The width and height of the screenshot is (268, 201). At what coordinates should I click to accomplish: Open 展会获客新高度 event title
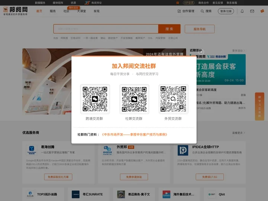coord(207,90)
